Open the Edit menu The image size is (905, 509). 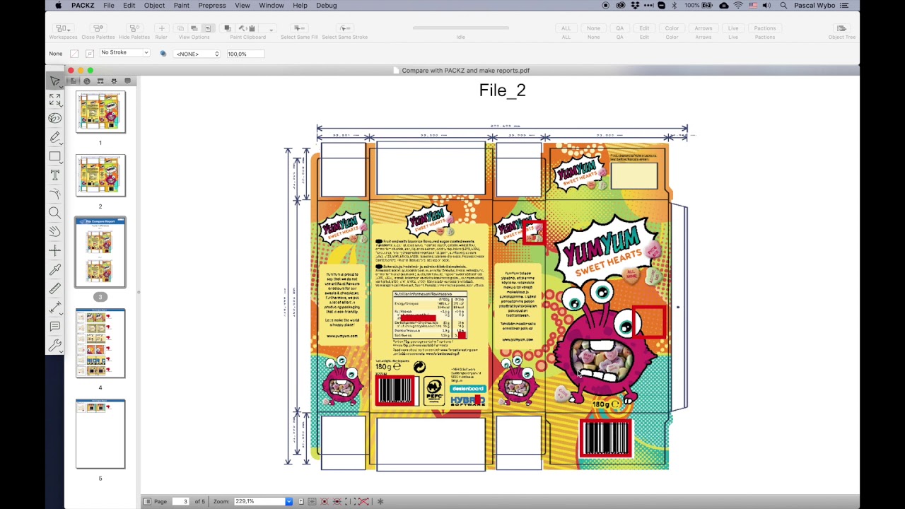point(129,6)
